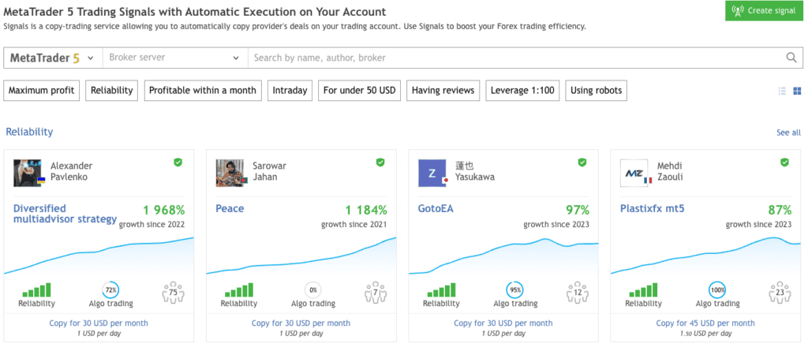Click reliability bars on GotoEA card

[x=442, y=290]
